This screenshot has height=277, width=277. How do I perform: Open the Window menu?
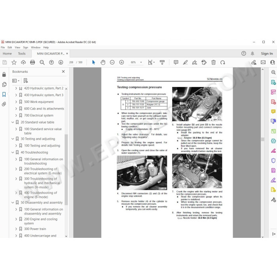(36, 47)
